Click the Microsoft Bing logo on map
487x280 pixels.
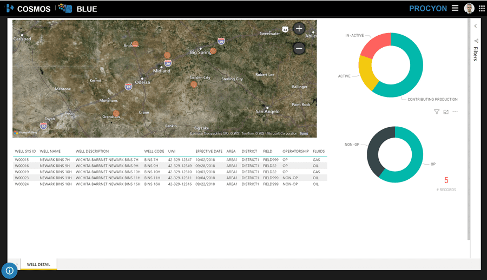[25, 132]
